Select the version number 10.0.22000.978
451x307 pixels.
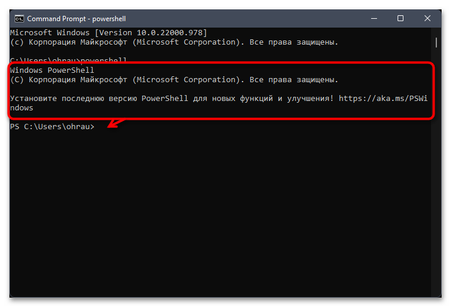(169, 33)
